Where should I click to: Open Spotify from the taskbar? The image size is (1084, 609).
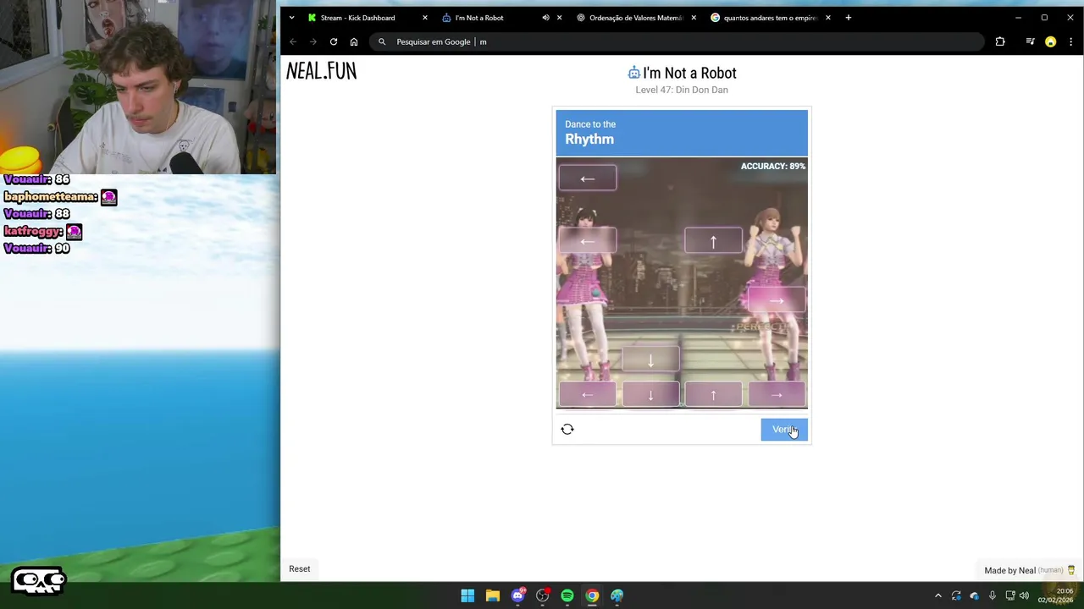pyautogui.click(x=567, y=595)
